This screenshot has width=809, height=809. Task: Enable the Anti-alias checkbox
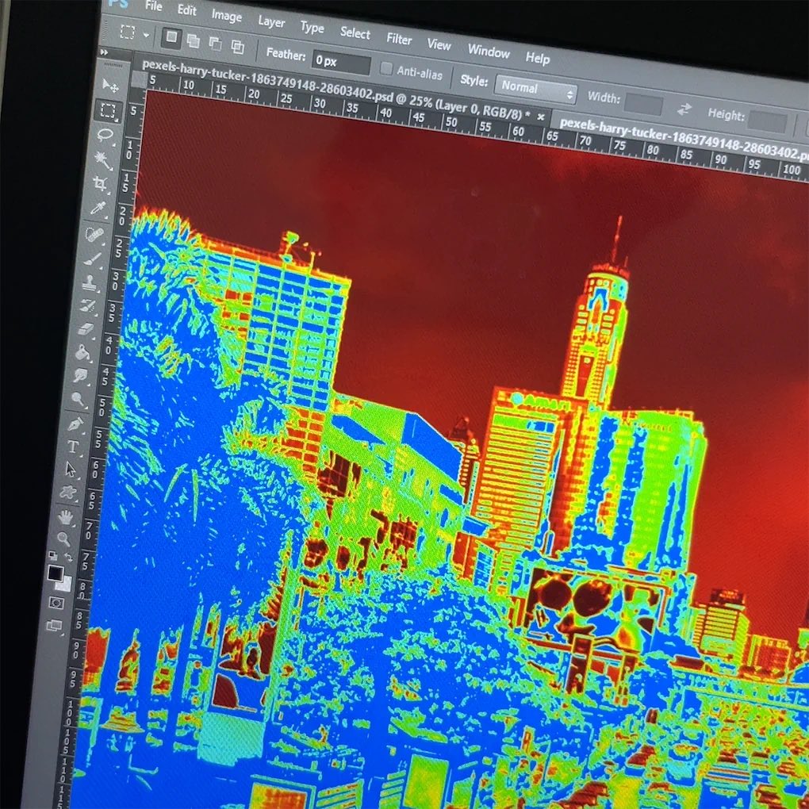386,68
